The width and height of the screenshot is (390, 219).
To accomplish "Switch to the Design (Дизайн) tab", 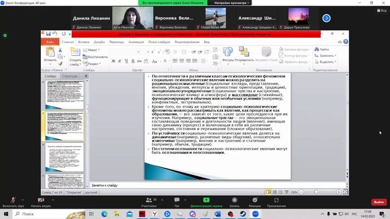I will coord(99,42).
